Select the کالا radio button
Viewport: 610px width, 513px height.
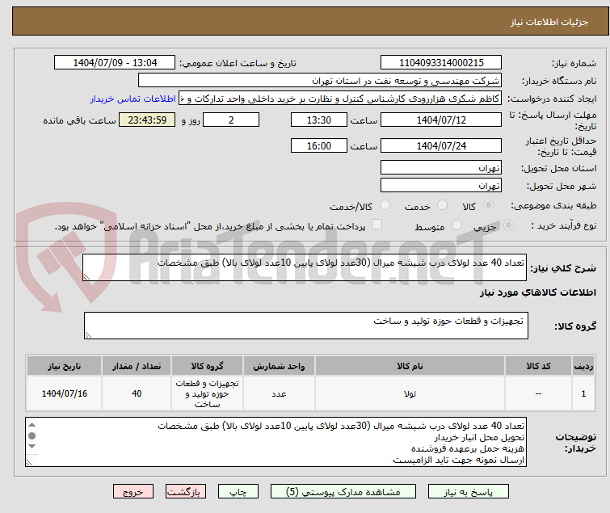tap(488, 204)
